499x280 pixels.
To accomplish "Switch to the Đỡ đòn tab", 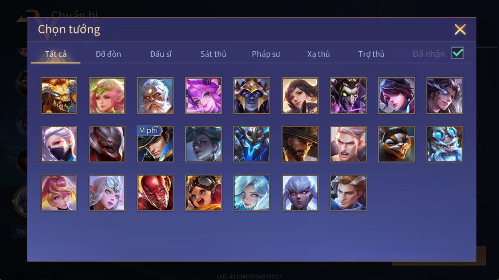I will tap(108, 54).
